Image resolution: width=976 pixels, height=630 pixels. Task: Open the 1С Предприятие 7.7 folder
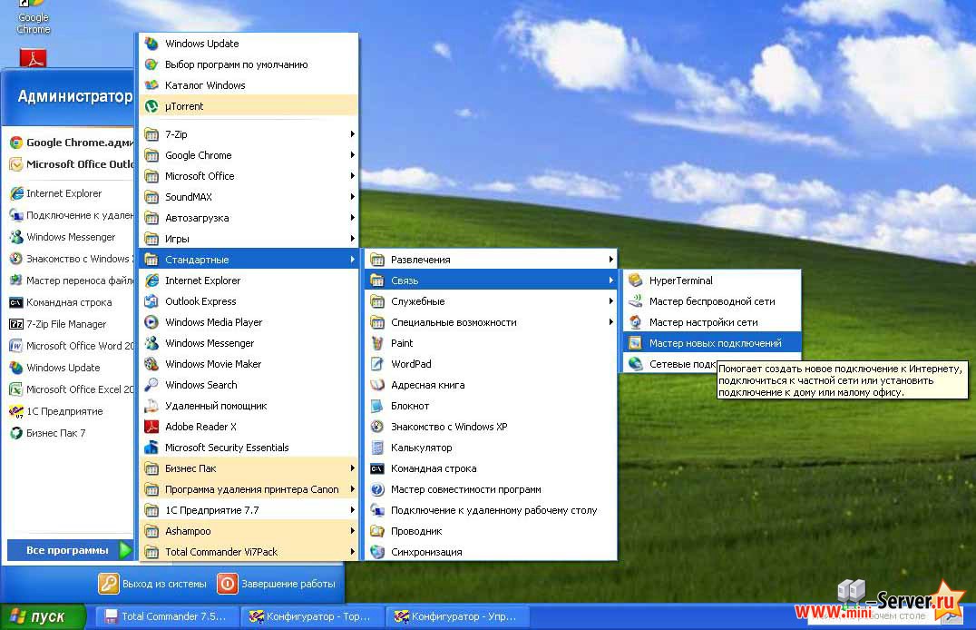(249, 510)
